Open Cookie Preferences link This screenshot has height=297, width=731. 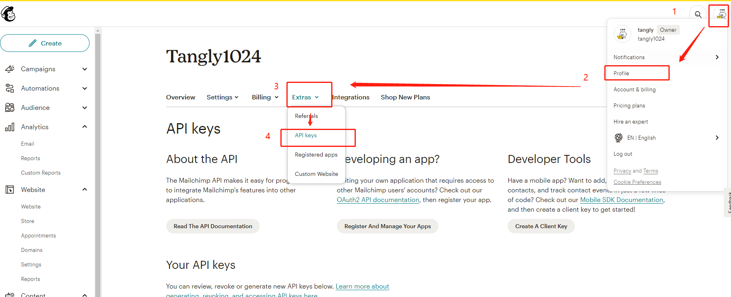[637, 182]
